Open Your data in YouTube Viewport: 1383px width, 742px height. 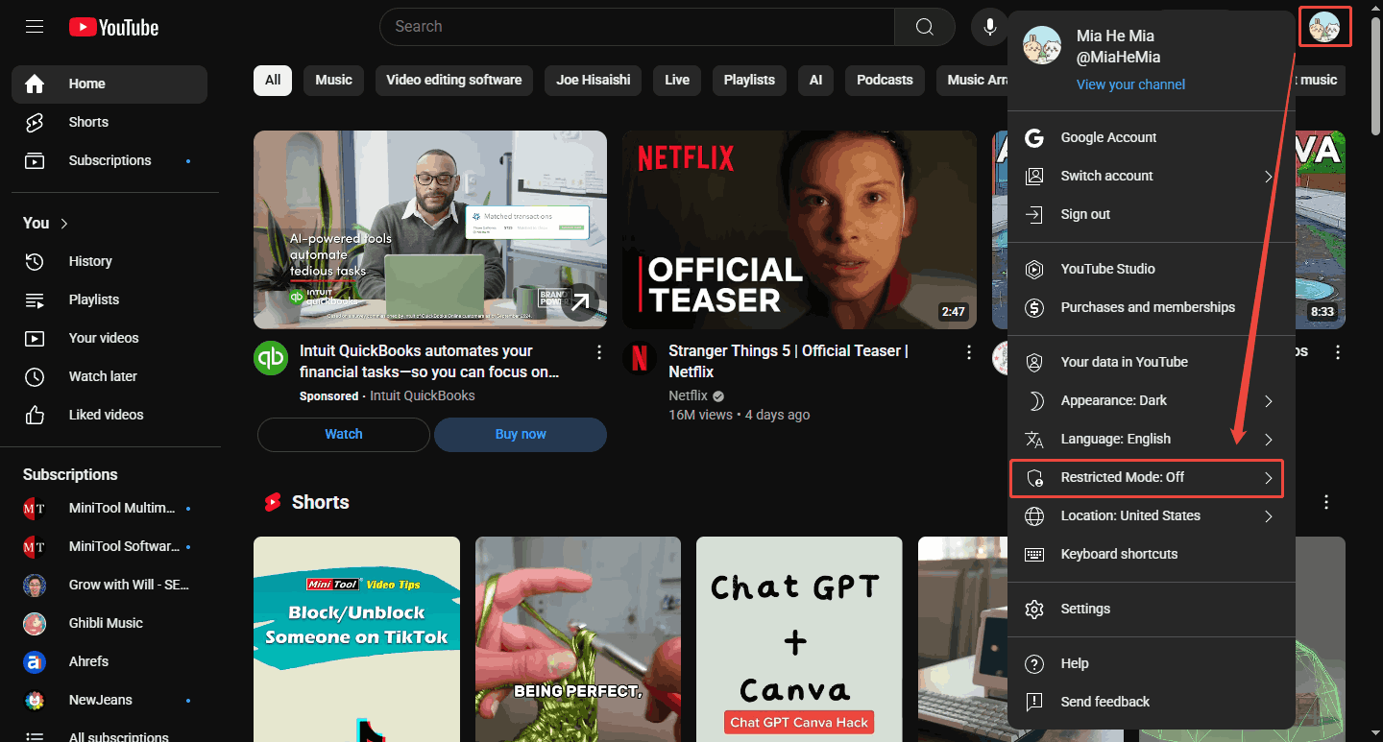1152,362
